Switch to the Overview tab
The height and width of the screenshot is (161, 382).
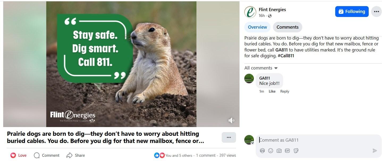pyautogui.click(x=257, y=27)
